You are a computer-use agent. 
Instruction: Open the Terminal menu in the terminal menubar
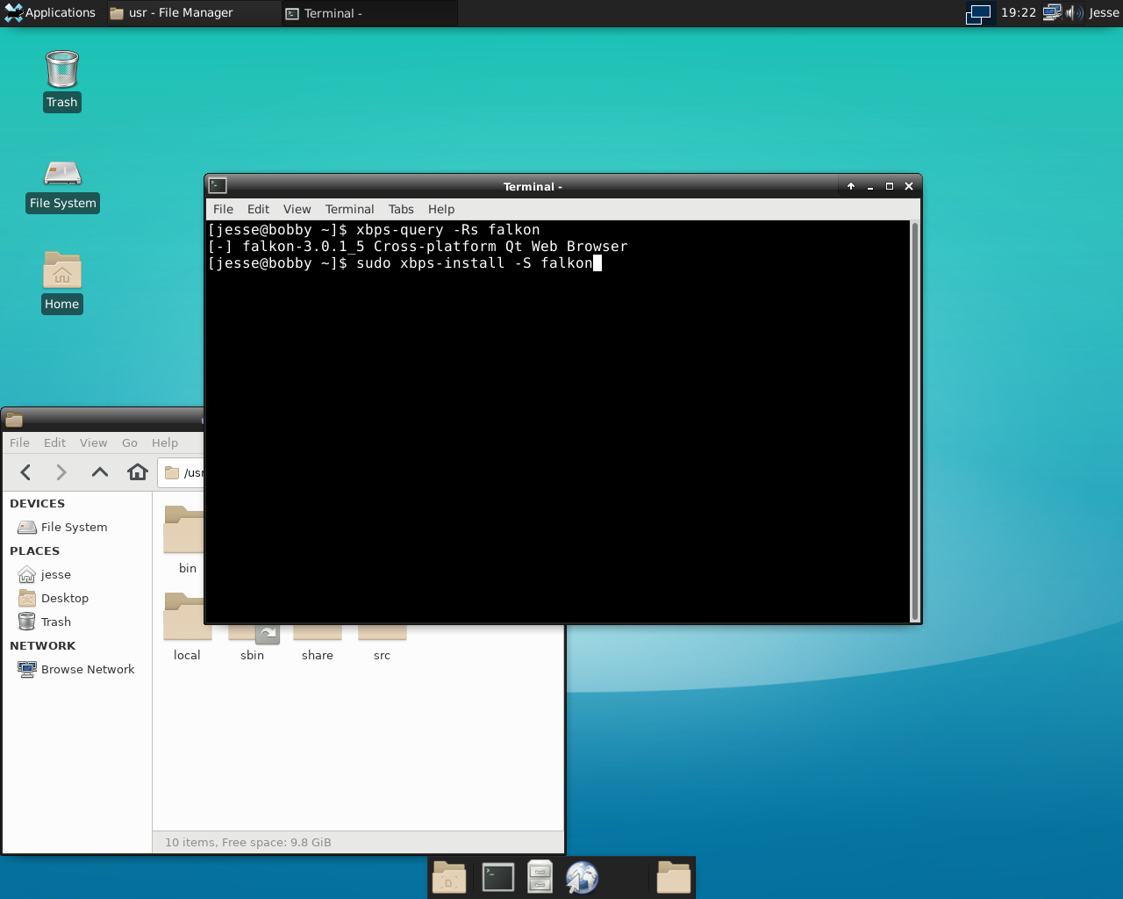pos(349,209)
